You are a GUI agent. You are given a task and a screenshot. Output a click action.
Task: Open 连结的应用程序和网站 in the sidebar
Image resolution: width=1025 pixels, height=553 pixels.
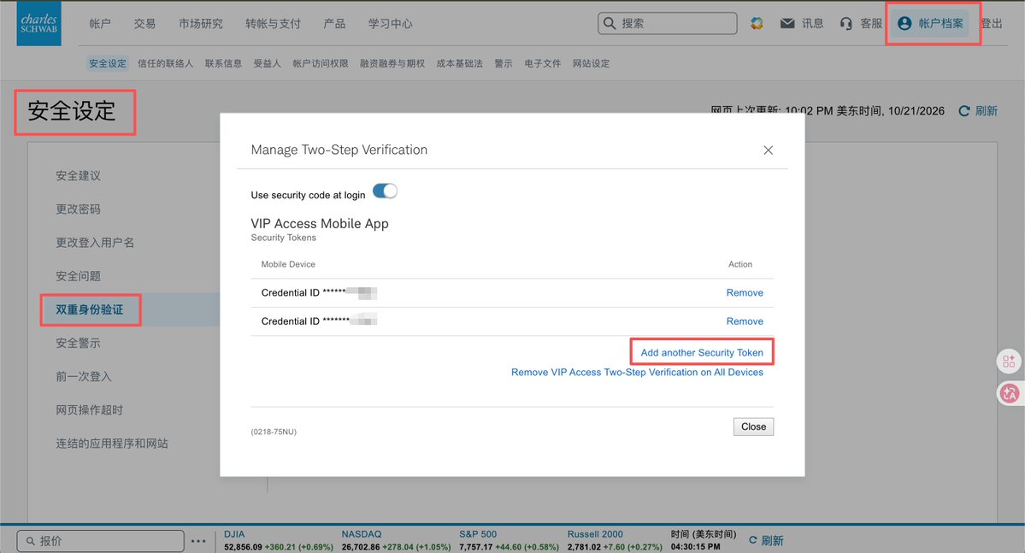click(112, 444)
